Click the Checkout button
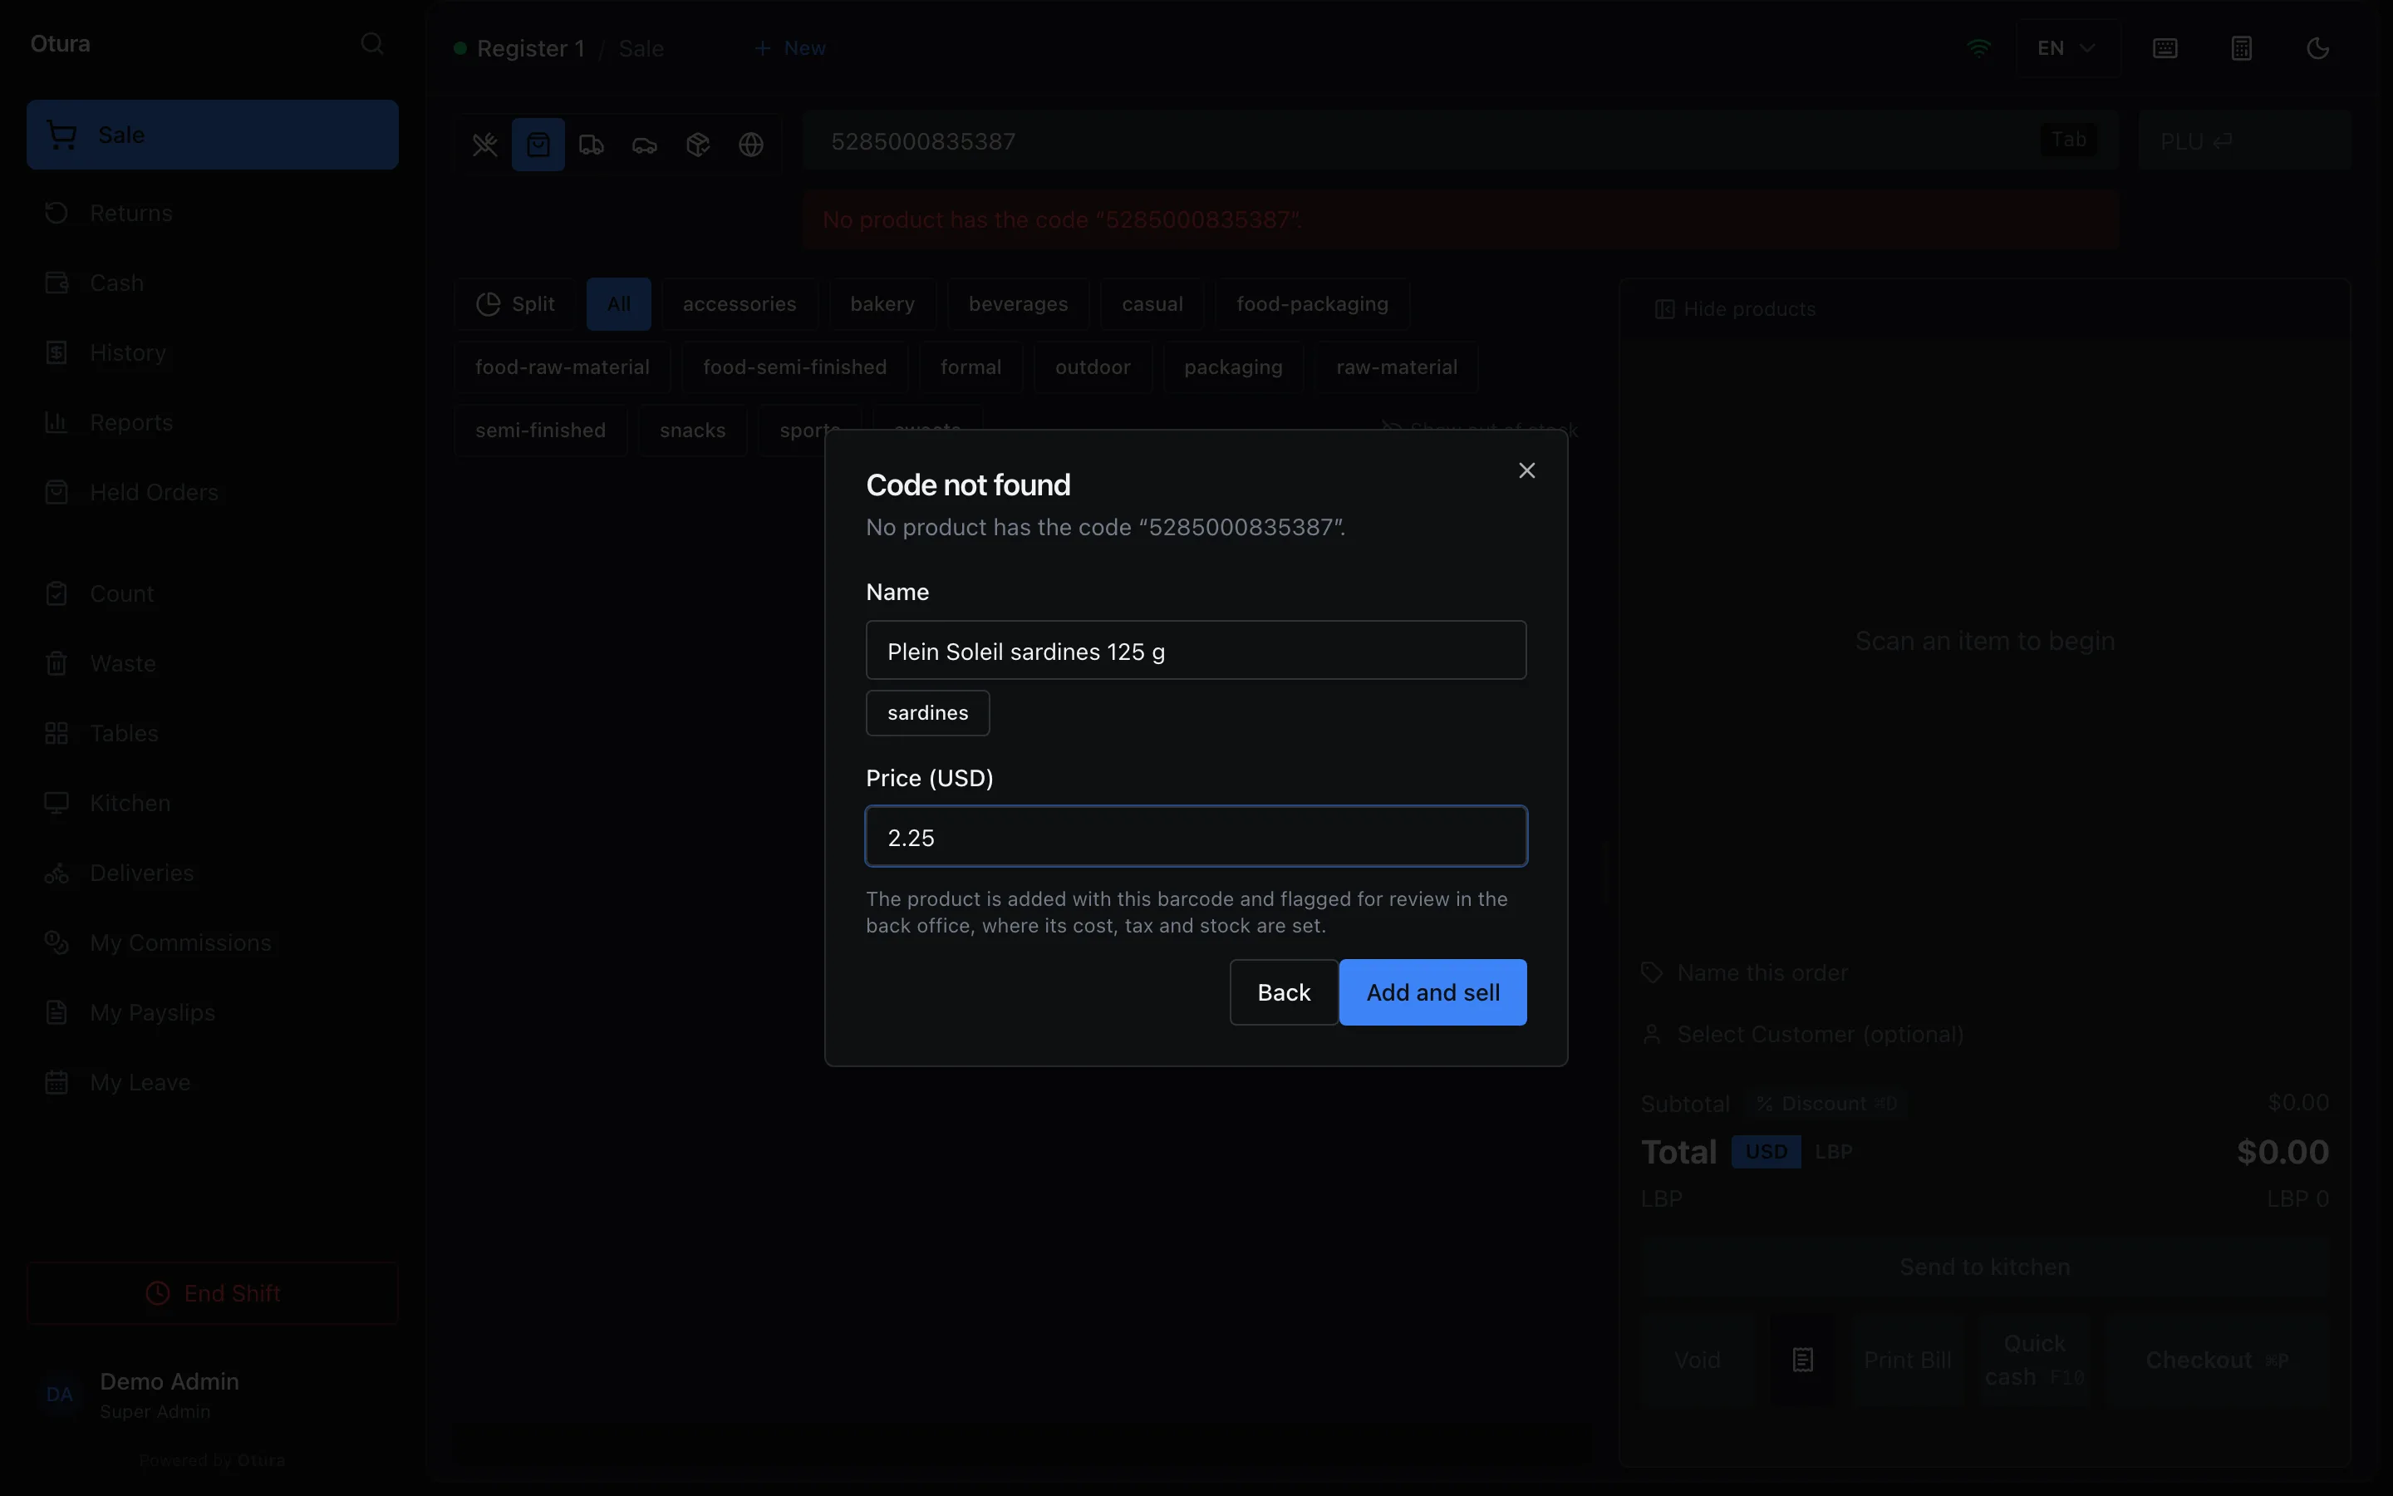Image resolution: width=2393 pixels, height=1496 pixels. coord(2218,1361)
